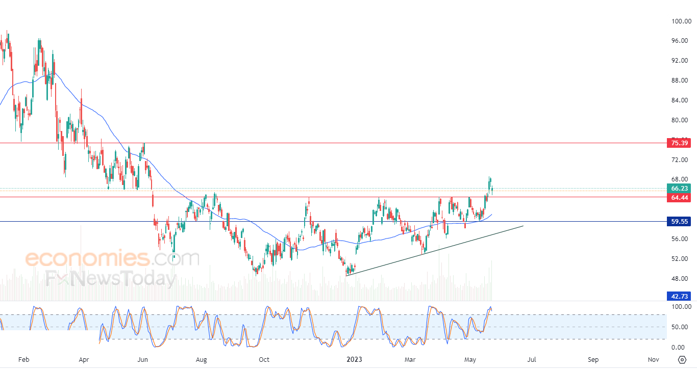Click the 72.00 price axis value

681,160
